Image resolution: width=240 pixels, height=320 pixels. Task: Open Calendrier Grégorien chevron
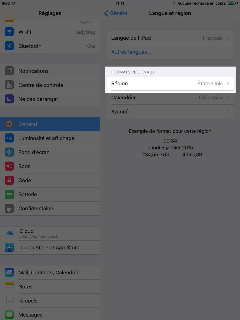point(228,97)
